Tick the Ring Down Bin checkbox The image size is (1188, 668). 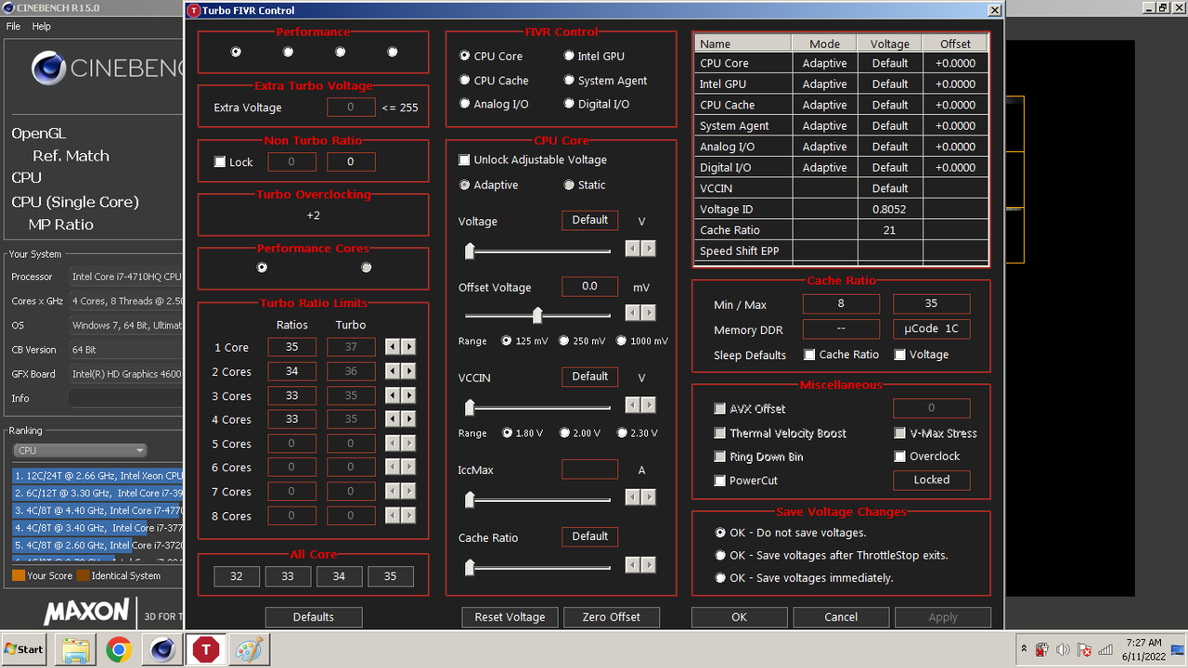(x=719, y=456)
